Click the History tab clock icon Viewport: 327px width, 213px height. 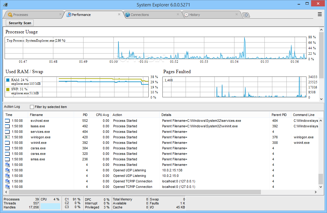(x=186, y=15)
